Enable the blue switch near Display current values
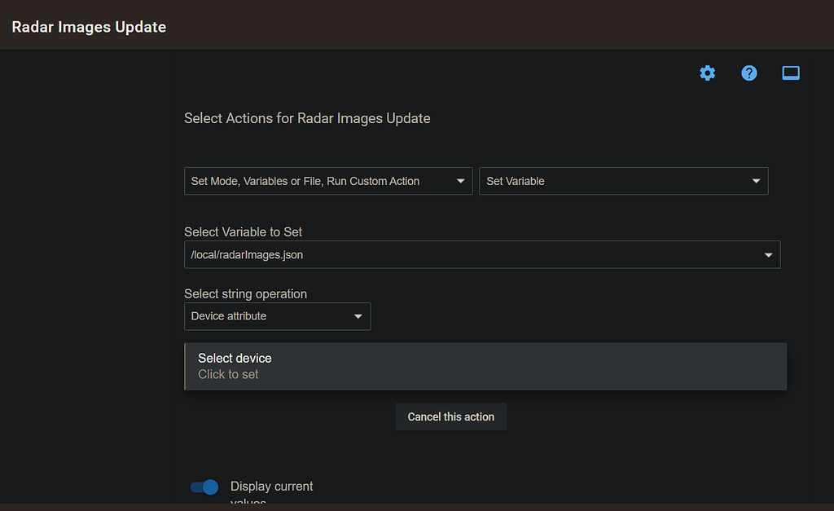 (x=204, y=487)
